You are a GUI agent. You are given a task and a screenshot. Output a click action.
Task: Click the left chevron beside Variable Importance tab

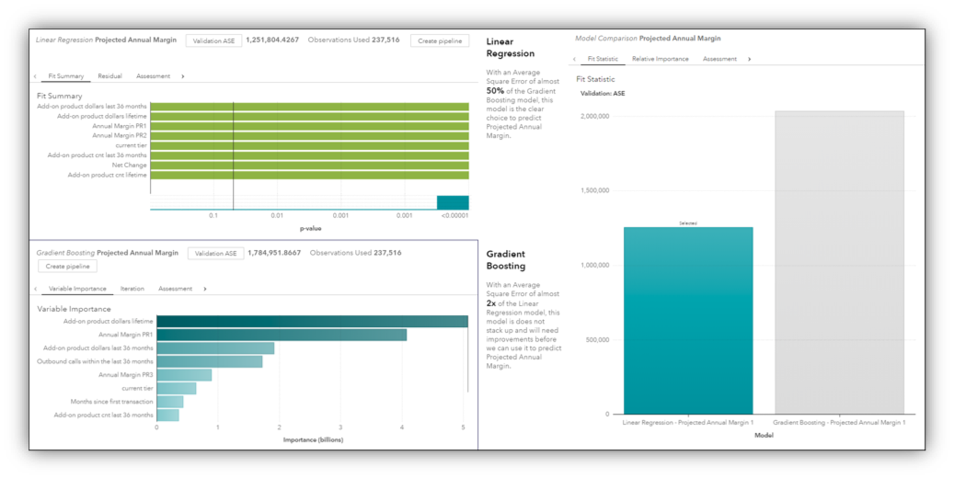[36, 289]
